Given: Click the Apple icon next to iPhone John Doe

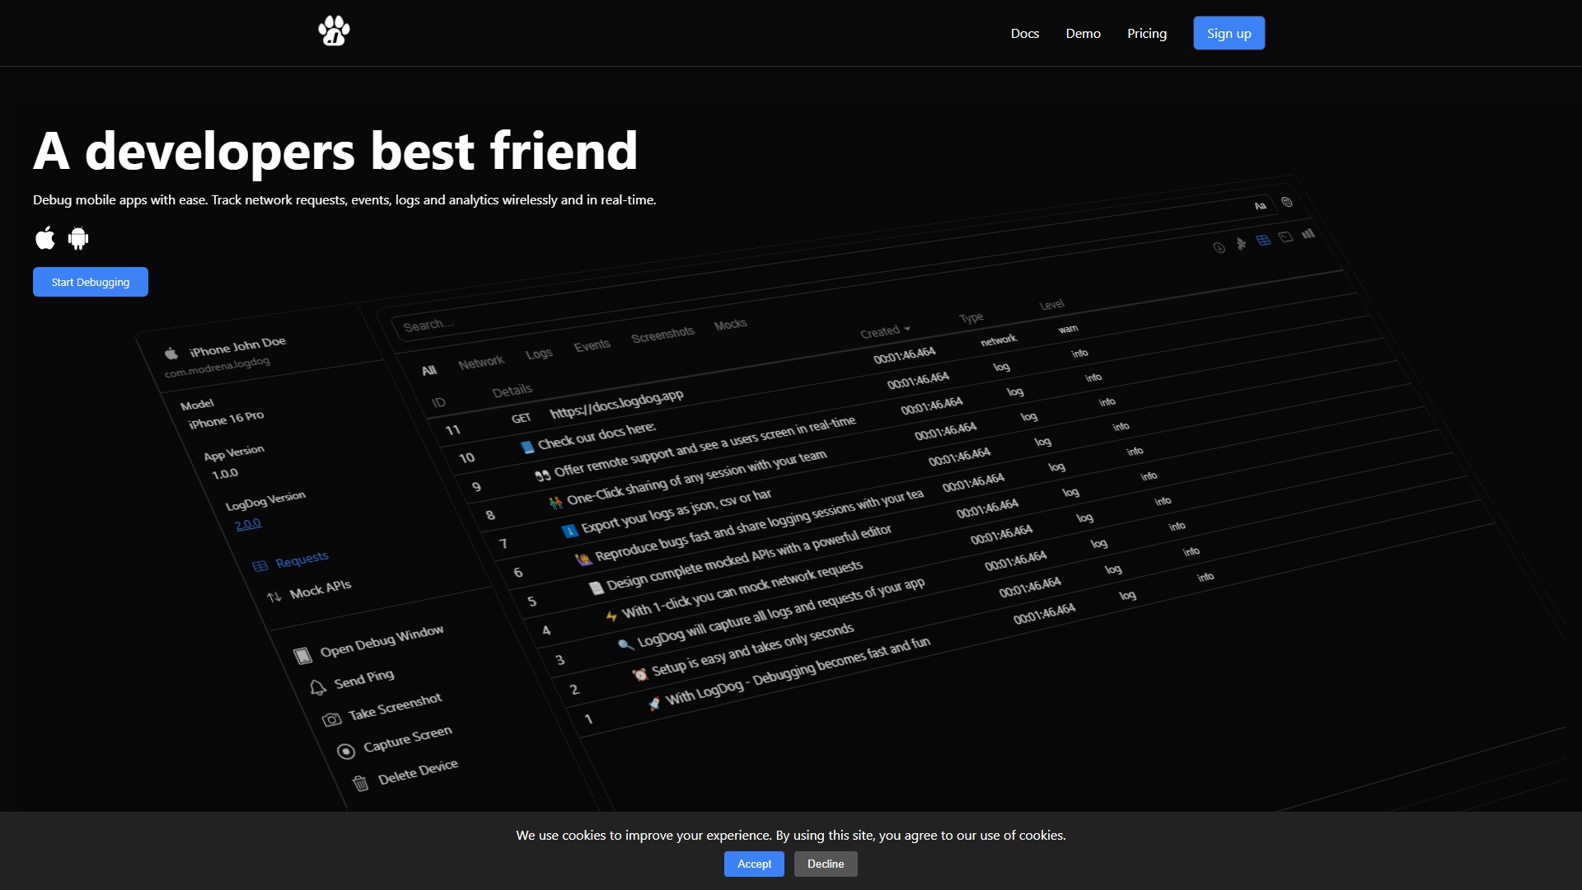Looking at the screenshot, I should click(x=171, y=354).
